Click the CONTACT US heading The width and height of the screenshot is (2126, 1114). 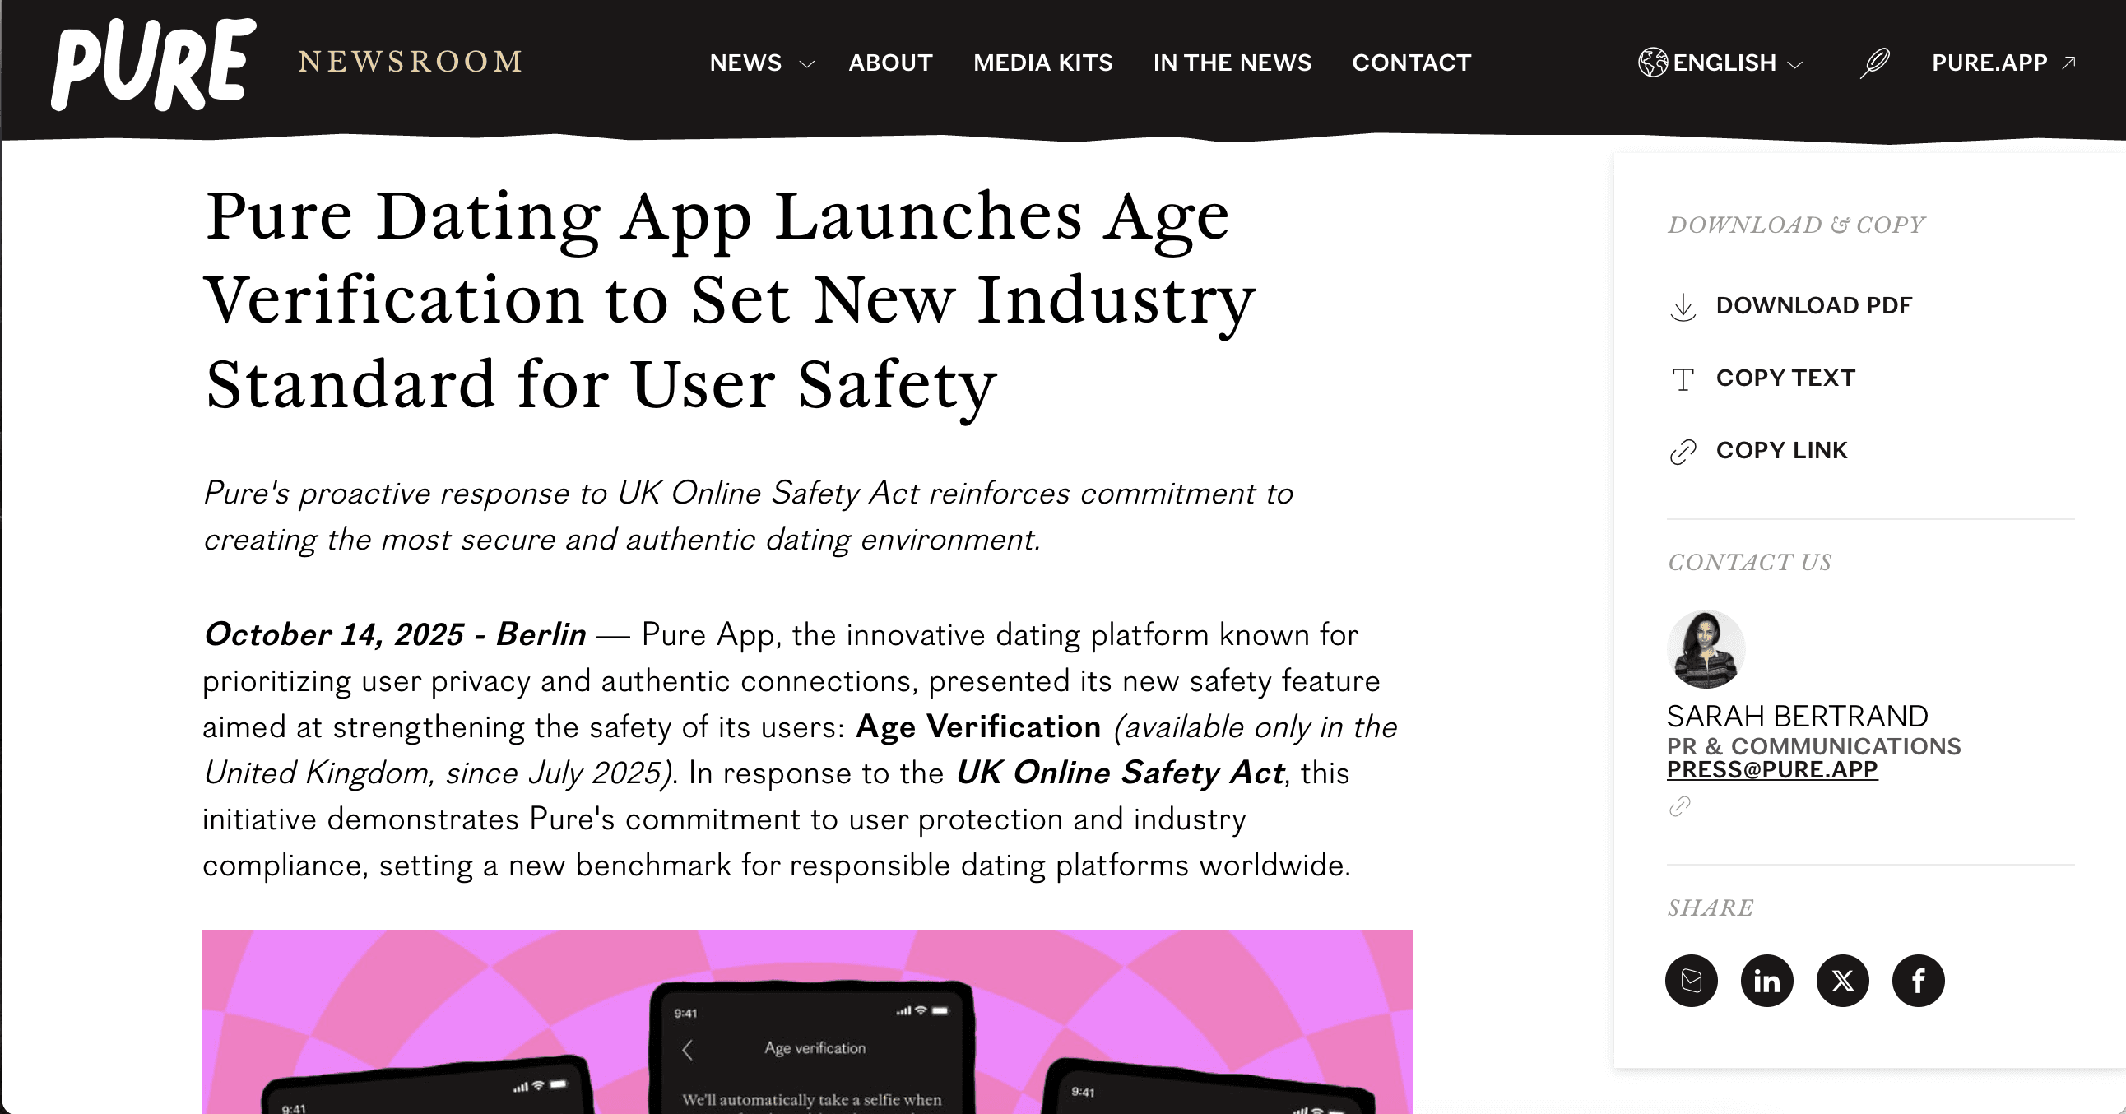click(1750, 562)
